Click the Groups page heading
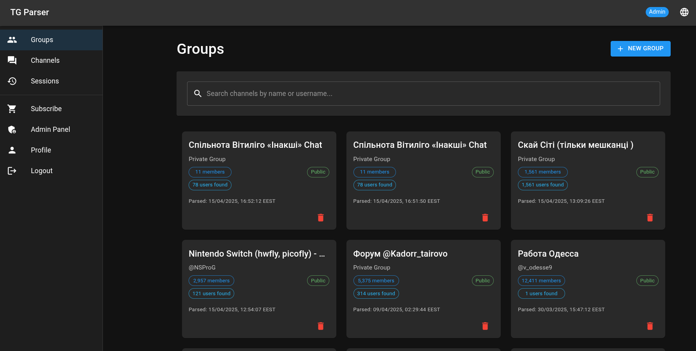The height and width of the screenshot is (351, 696). [x=200, y=49]
